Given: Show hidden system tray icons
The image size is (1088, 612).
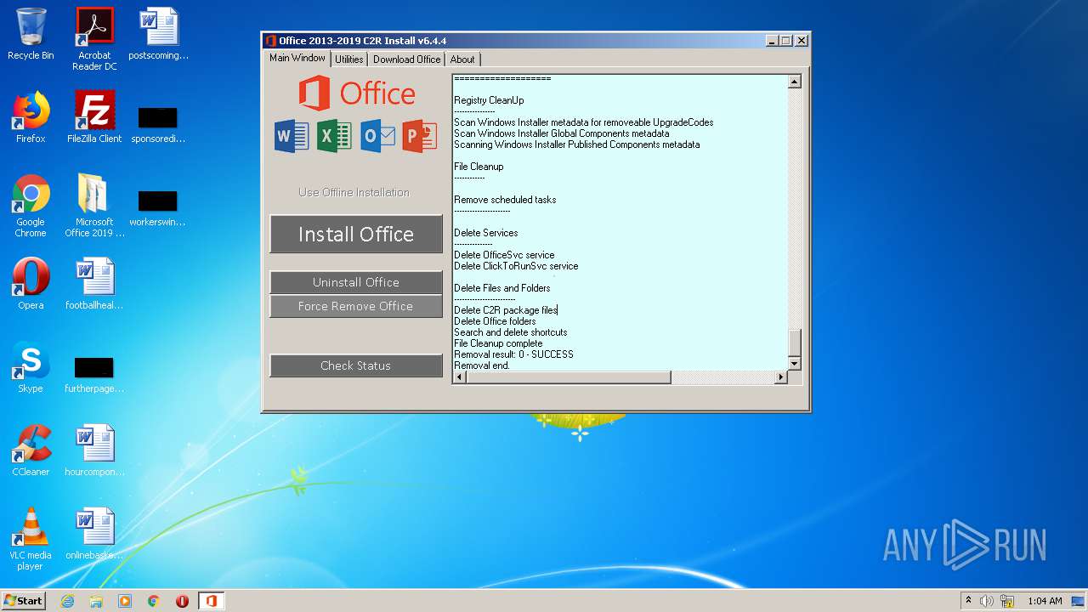Looking at the screenshot, I should pyautogui.click(x=968, y=601).
